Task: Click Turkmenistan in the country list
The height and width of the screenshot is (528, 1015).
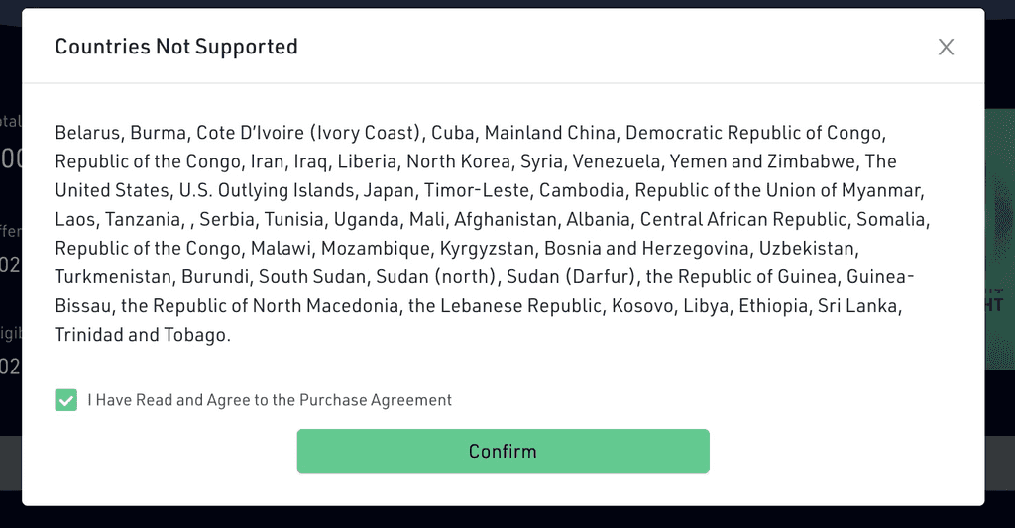Action: pos(113,277)
